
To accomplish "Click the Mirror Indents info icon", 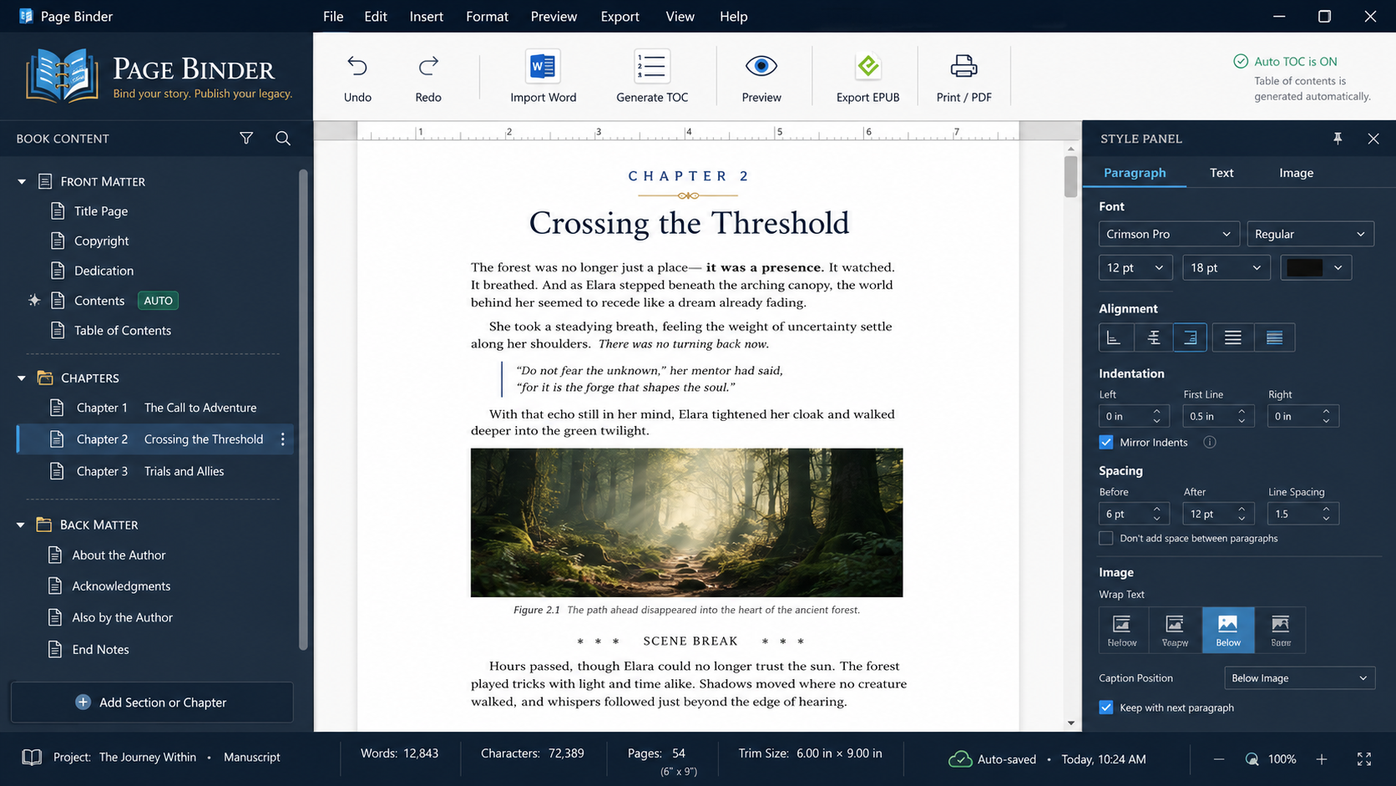I will click(1210, 442).
